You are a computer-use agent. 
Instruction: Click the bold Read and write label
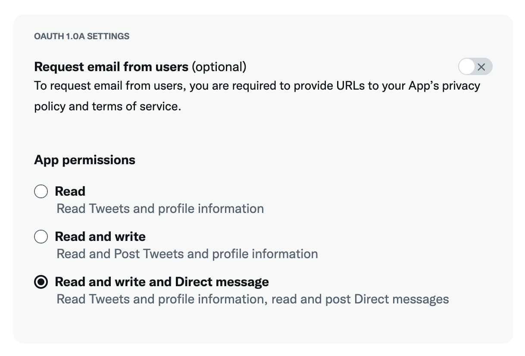[100, 237]
